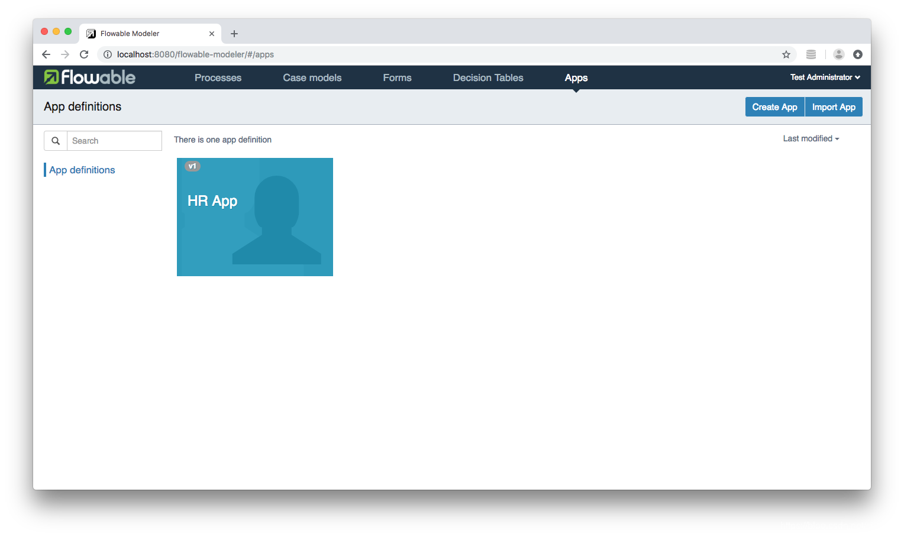The width and height of the screenshot is (904, 537).
Task: Open the browser profile avatar
Action: 839,54
